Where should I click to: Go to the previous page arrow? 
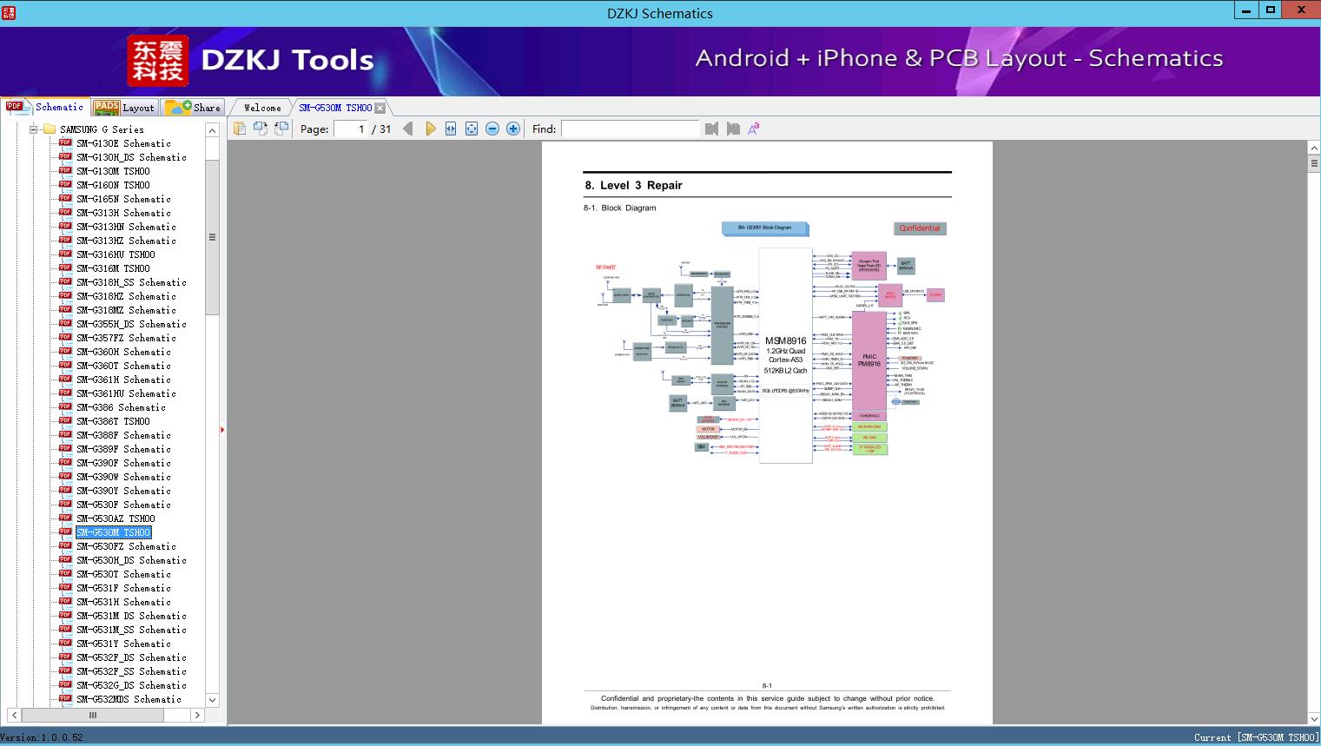tap(408, 129)
